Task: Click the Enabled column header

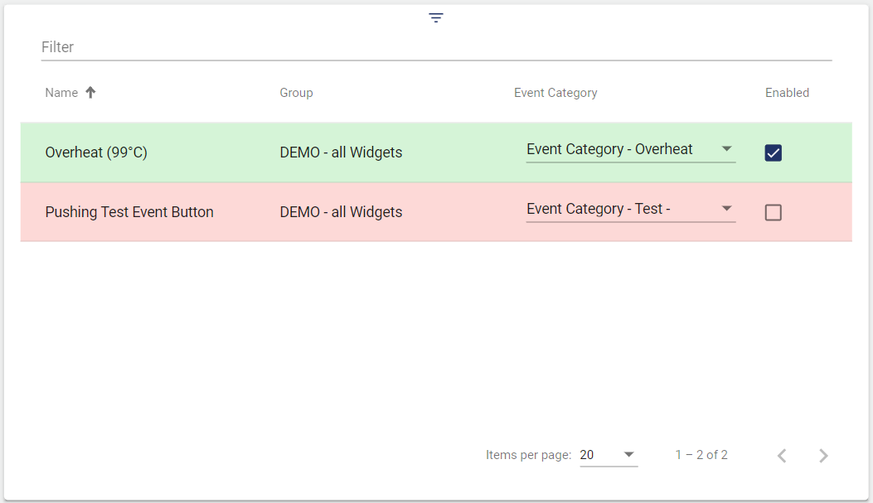Action: [x=787, y=93]
